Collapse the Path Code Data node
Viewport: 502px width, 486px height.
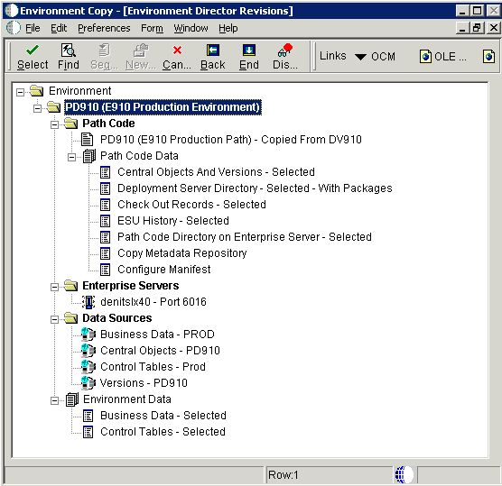click(71, 157)
